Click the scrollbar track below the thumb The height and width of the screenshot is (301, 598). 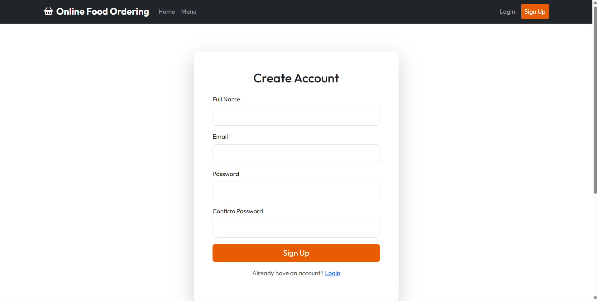(x=595, y=244)
